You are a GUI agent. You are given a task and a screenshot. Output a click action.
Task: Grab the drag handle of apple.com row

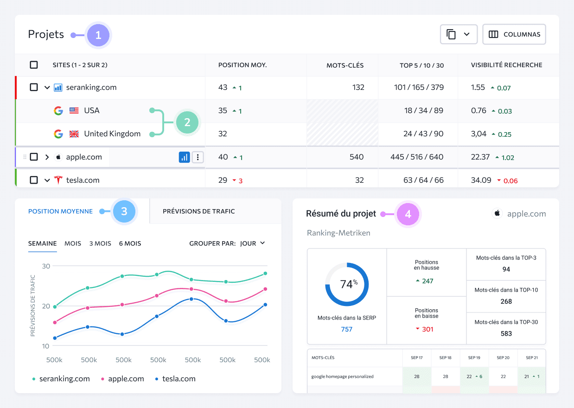[x=25, y=157]
